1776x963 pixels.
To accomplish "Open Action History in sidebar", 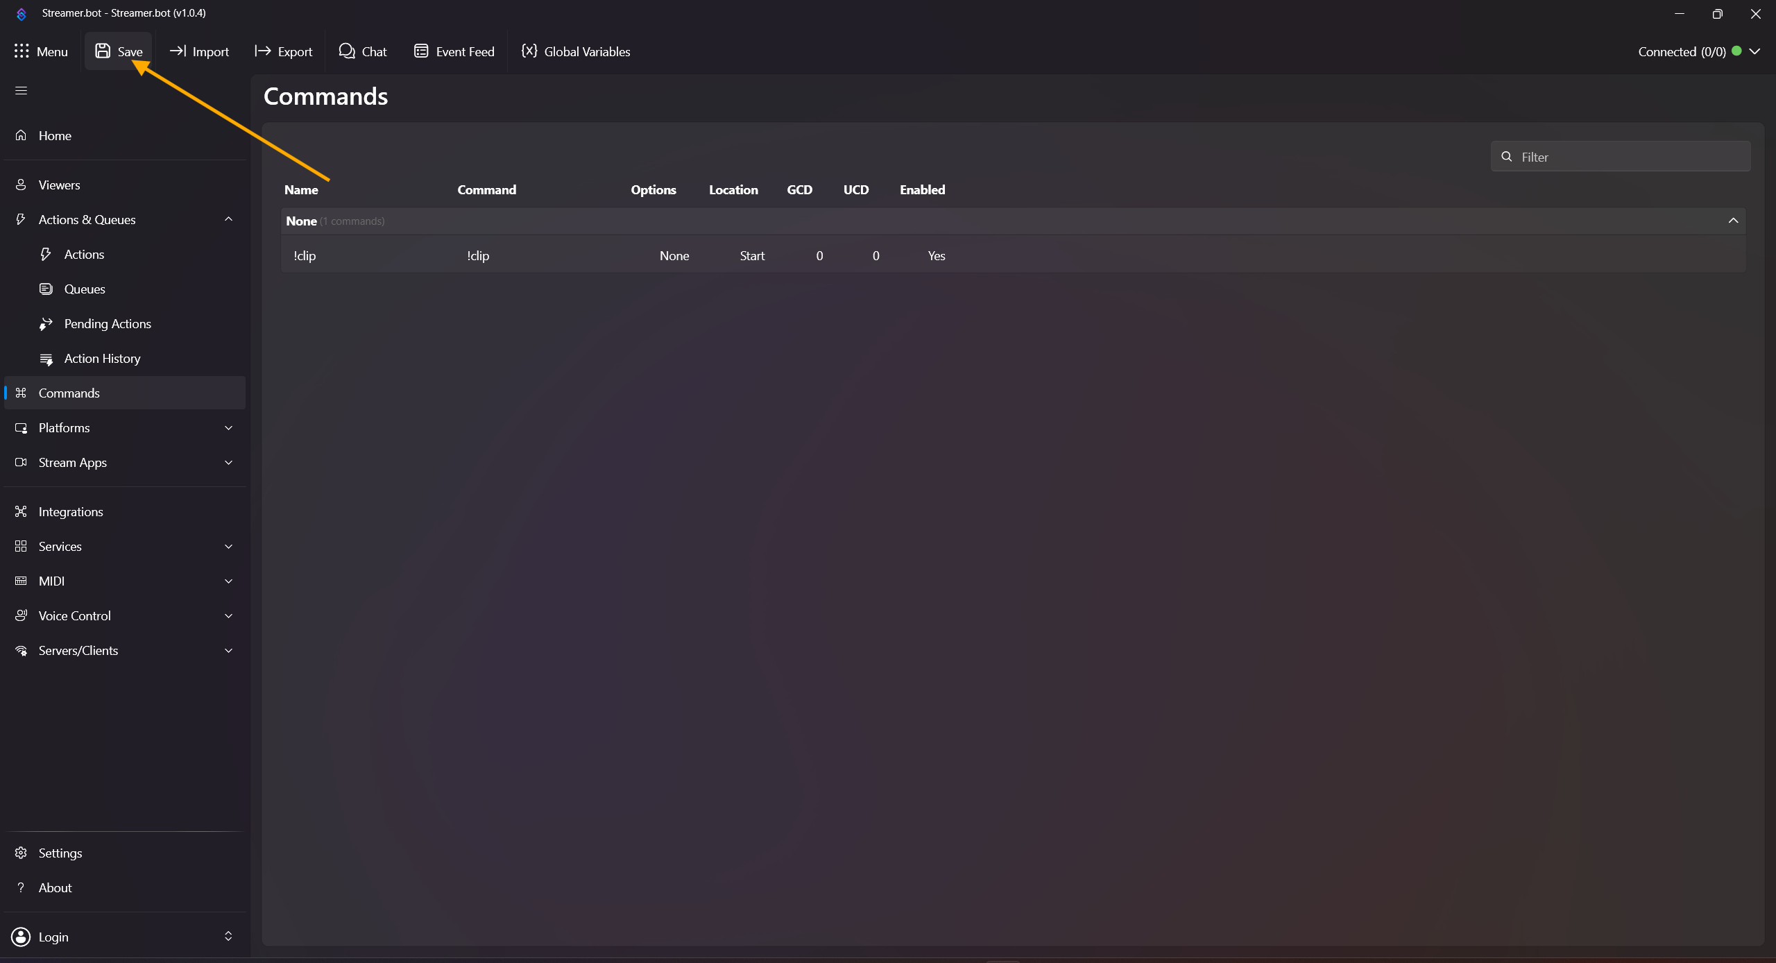I will [102, 359].
